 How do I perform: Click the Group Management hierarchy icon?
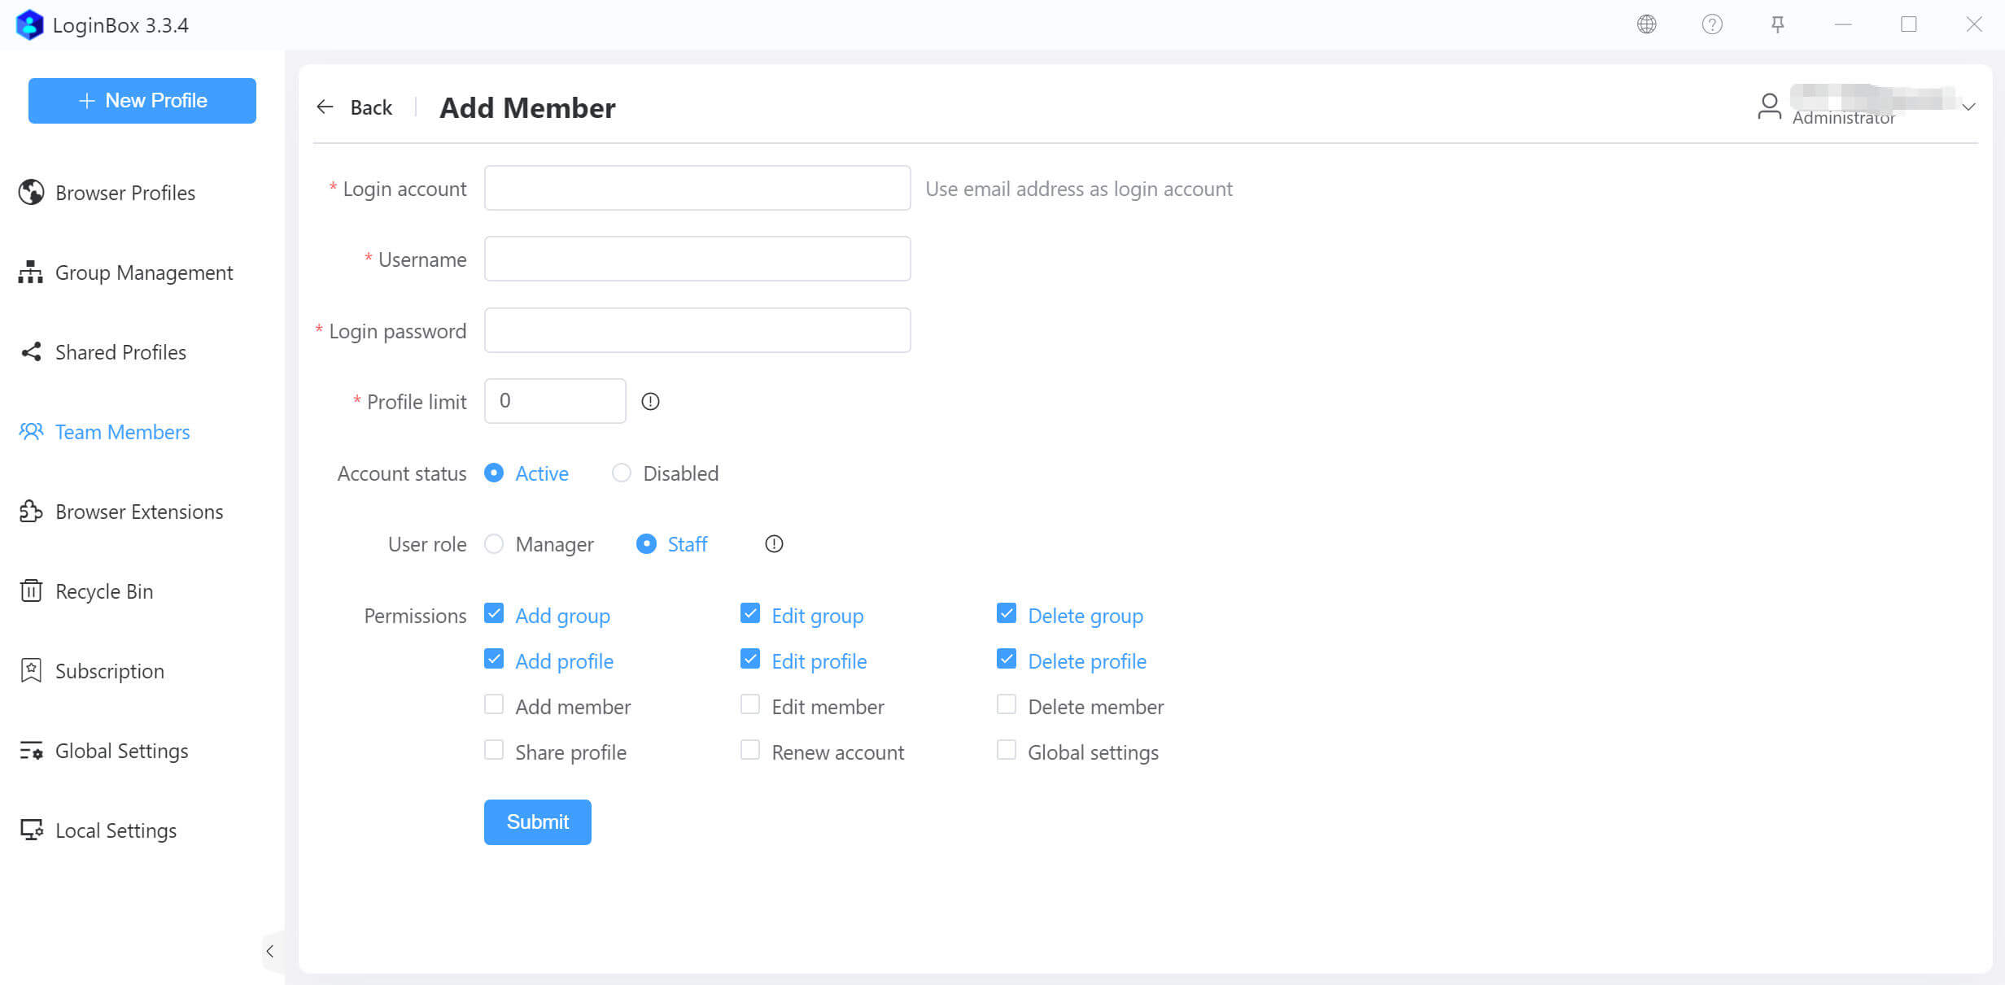[31, 272]
